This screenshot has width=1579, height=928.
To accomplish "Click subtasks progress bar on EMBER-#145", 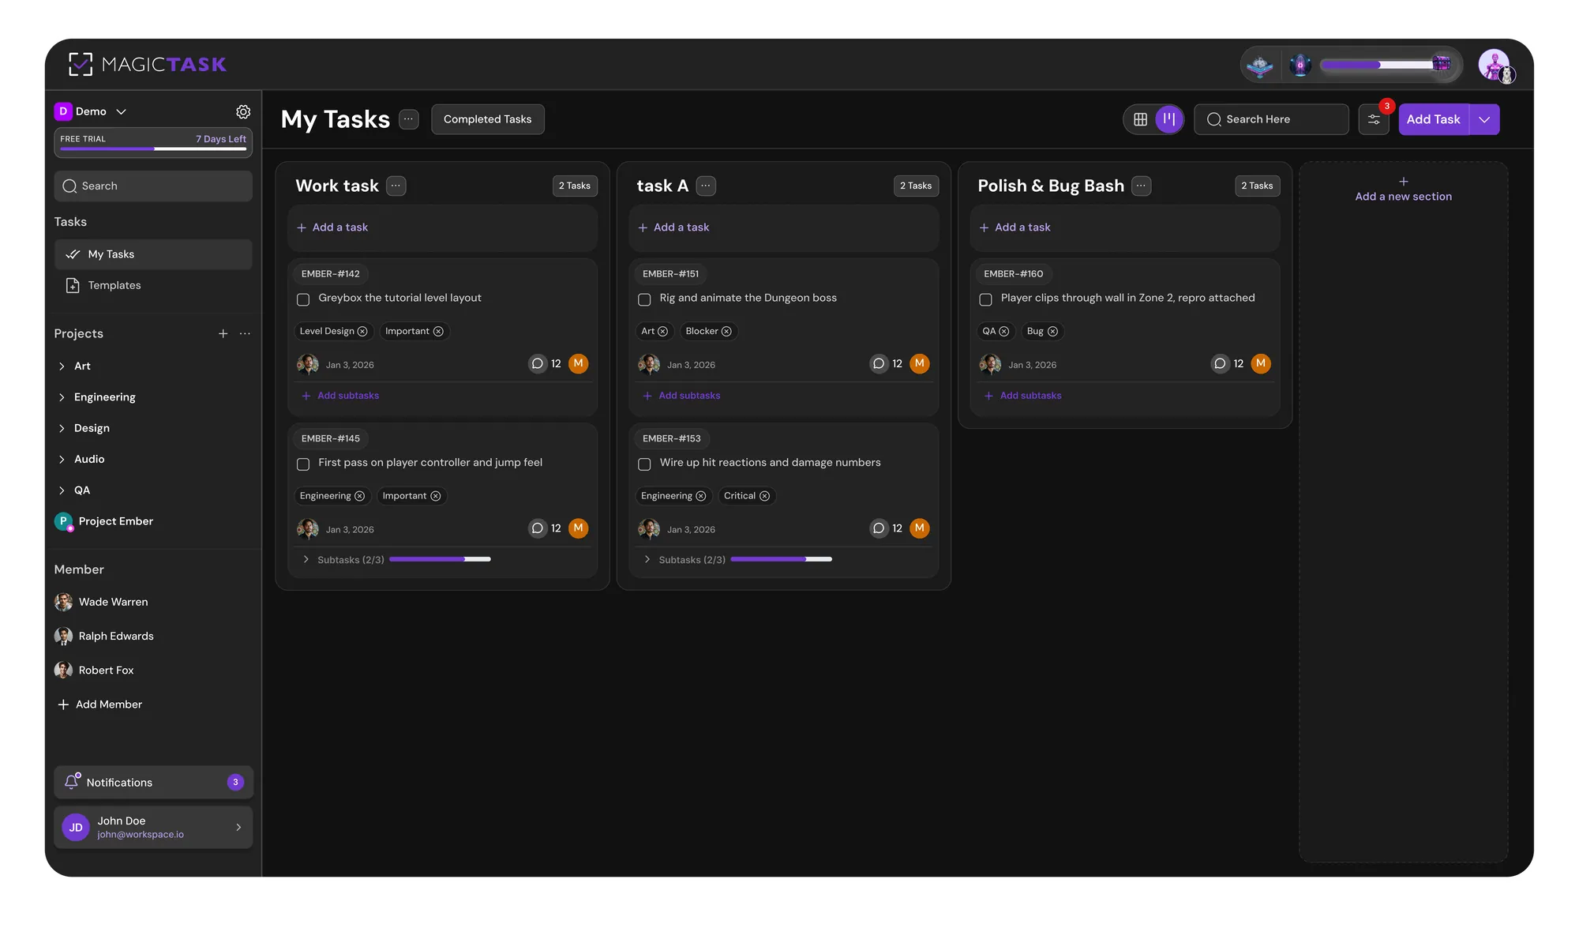I will [x=440, y=559].
